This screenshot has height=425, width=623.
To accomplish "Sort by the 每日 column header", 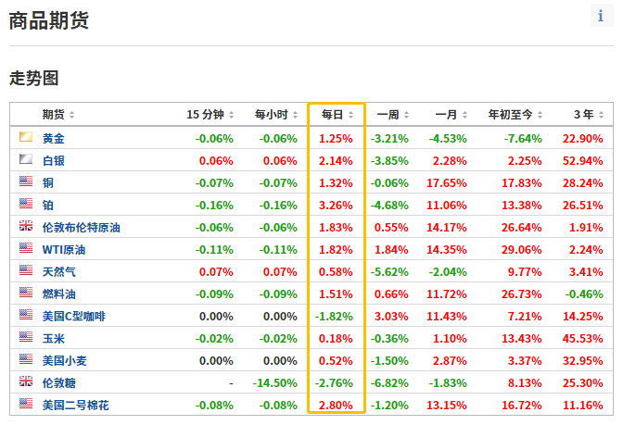I will pos(337,115).
